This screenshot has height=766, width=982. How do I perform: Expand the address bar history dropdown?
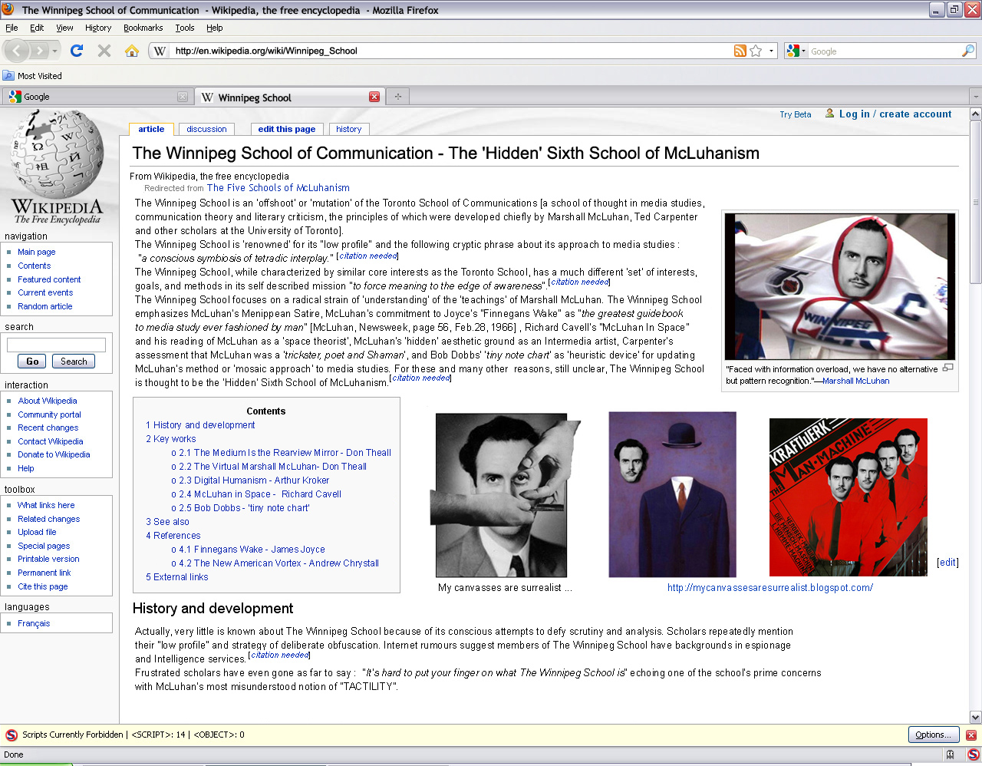(771, 51)
